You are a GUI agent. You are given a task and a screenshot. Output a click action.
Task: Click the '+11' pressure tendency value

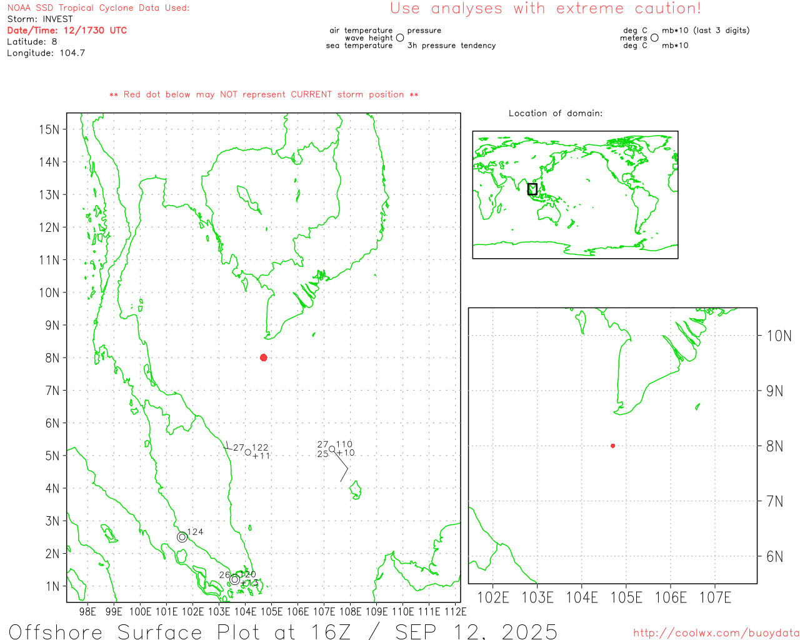pyautogui.click(x=261, y=456)
